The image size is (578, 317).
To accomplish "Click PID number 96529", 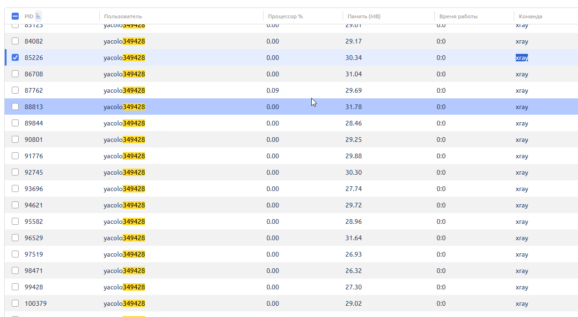I will 34,238.
